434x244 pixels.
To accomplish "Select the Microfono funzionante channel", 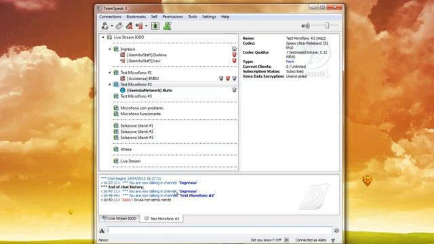I will coord(140,114).
